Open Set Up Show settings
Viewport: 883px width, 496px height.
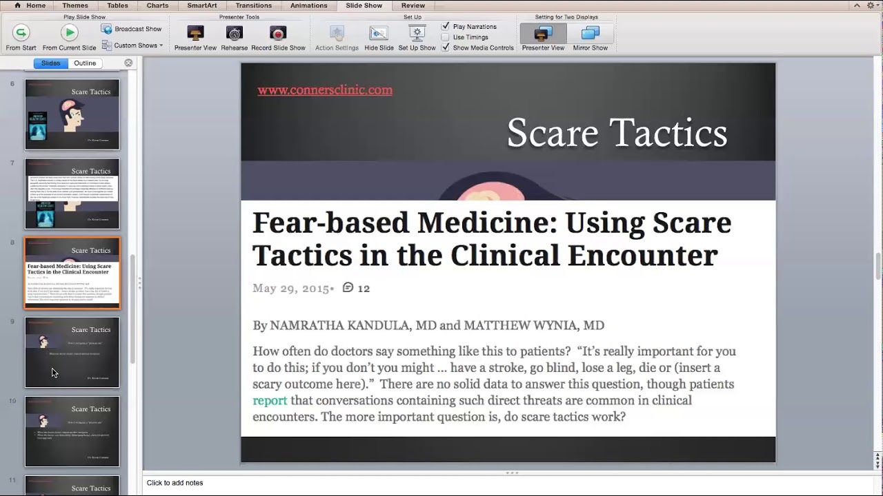tap(417, 33)
